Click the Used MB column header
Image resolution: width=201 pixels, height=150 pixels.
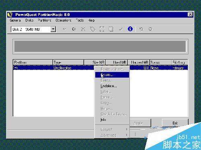coord(117,62)
